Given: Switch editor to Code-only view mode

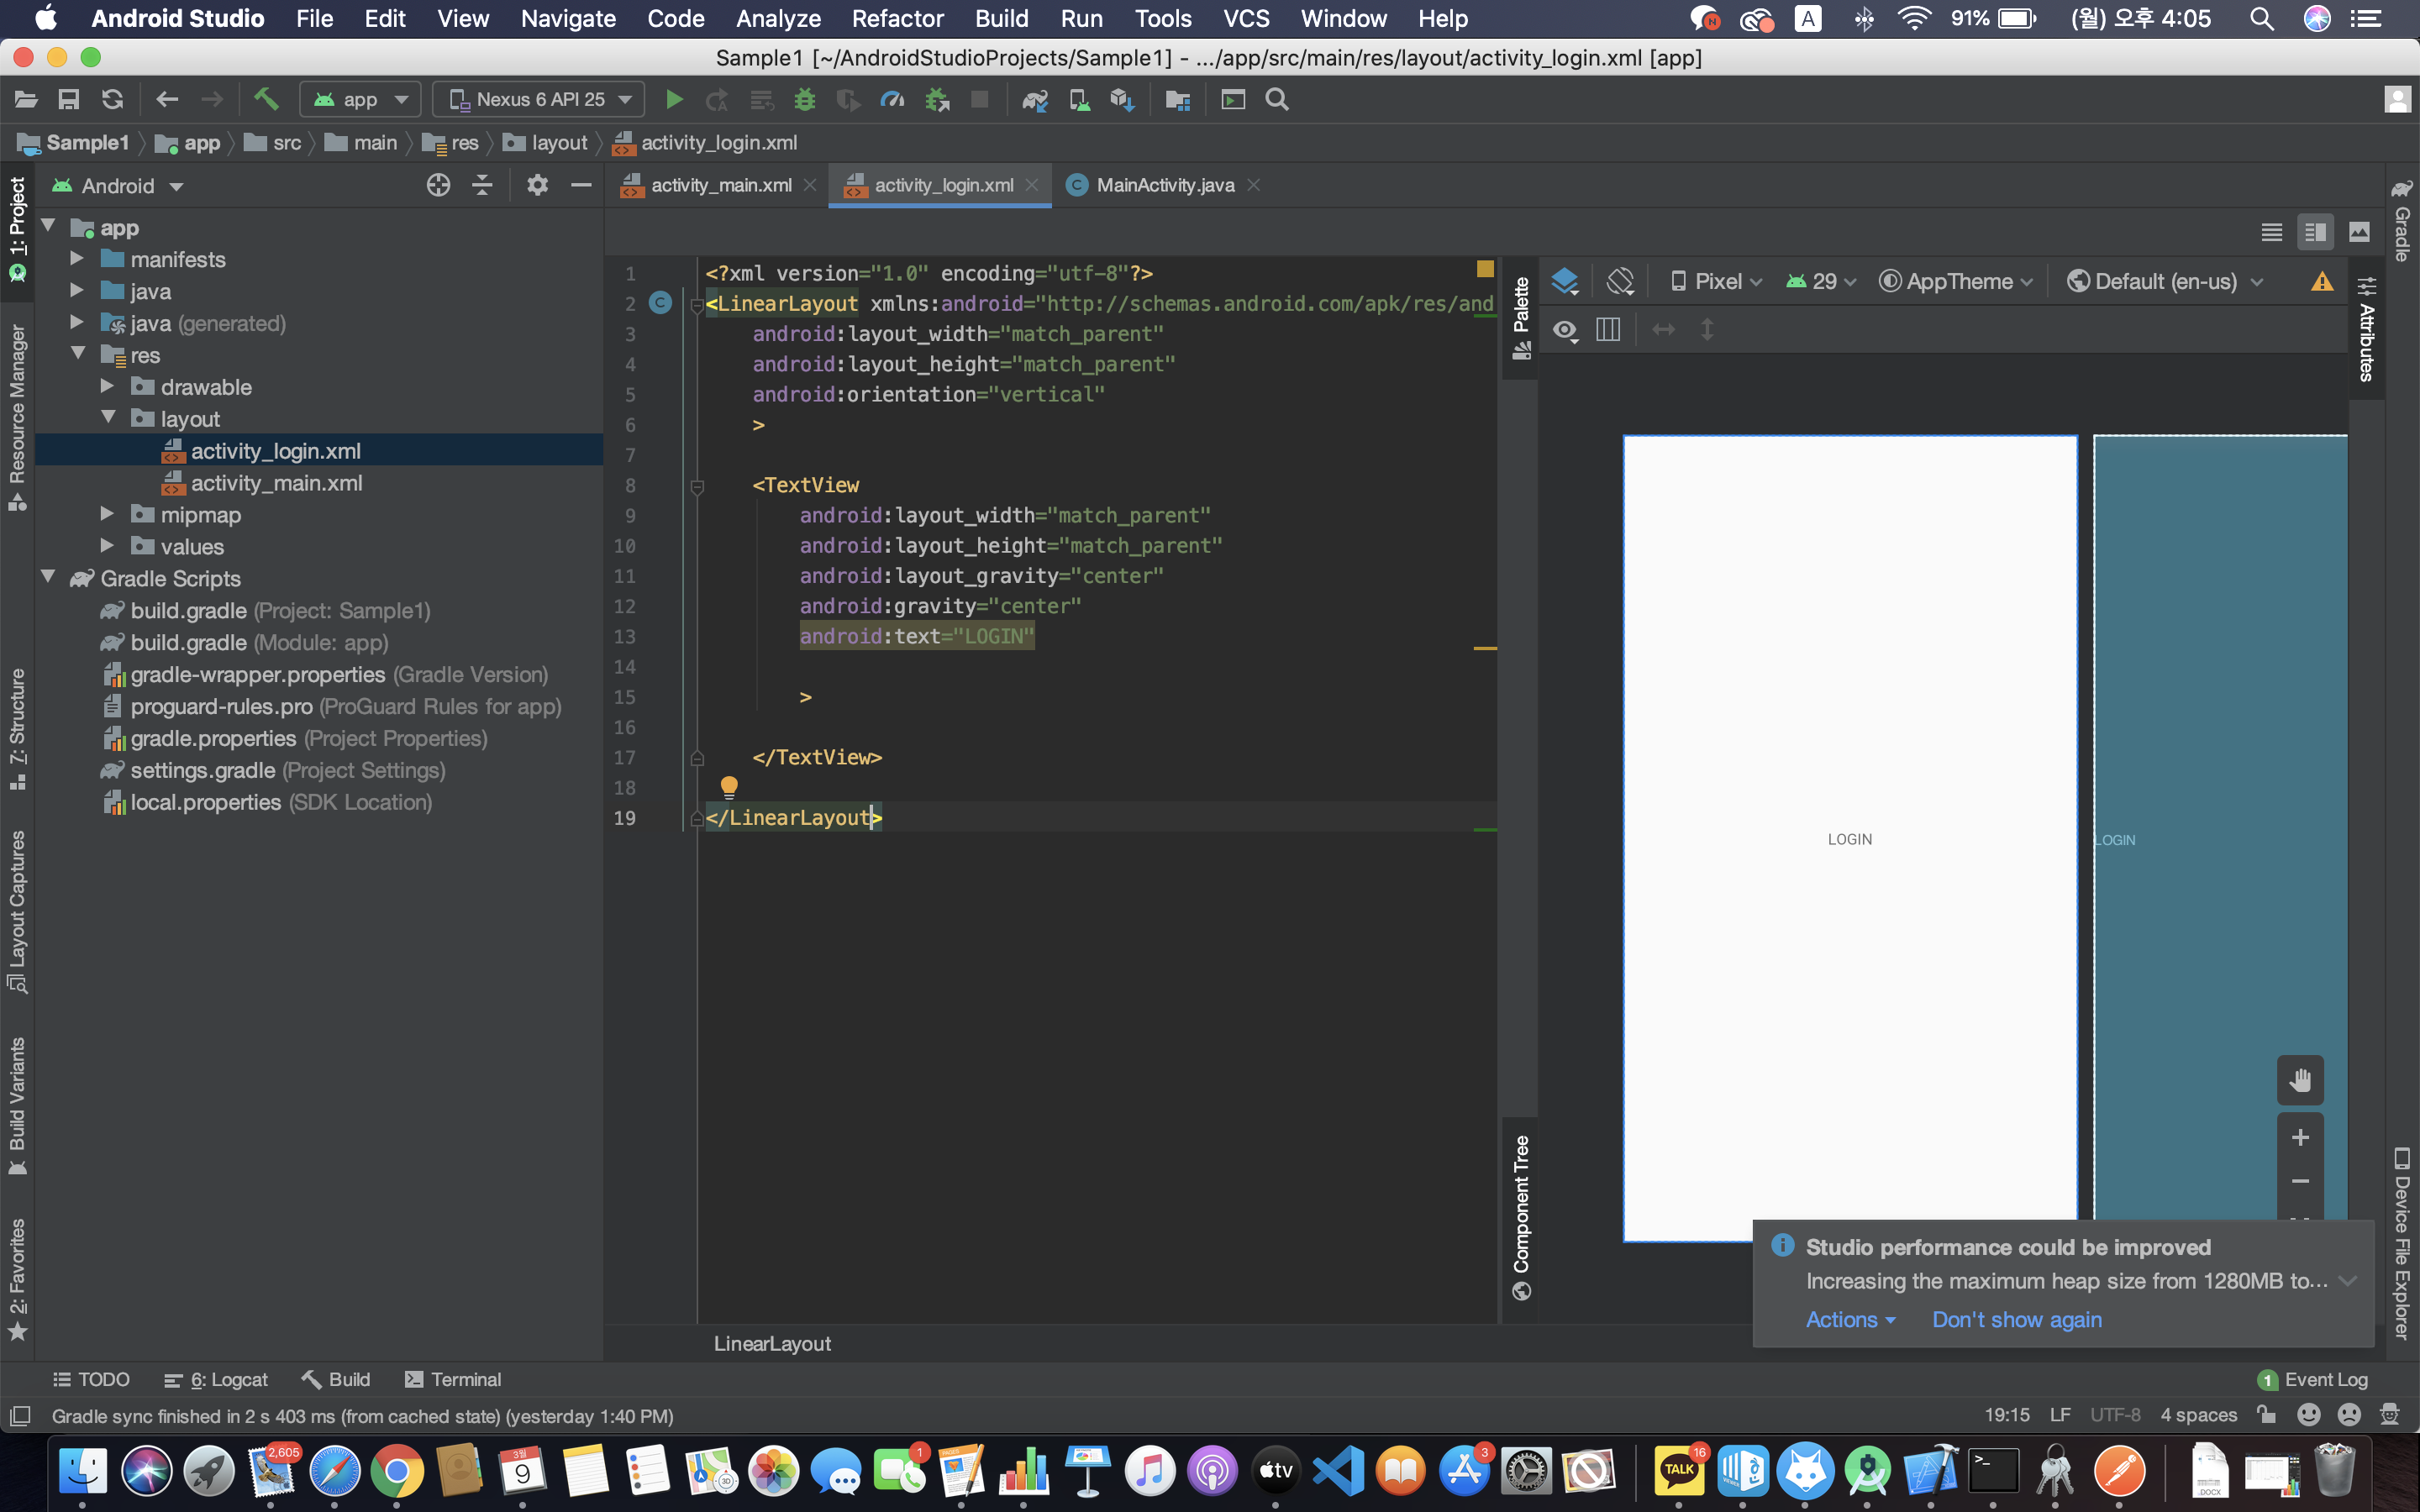Looking at the screenshot, I should pyautogui.click(x=2272, y=232).
